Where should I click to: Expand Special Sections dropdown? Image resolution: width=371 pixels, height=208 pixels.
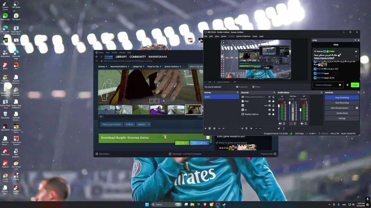click(x=172, y=66)
